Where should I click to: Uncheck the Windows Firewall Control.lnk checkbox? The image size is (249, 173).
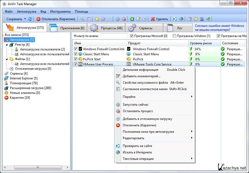coord(76,49)
